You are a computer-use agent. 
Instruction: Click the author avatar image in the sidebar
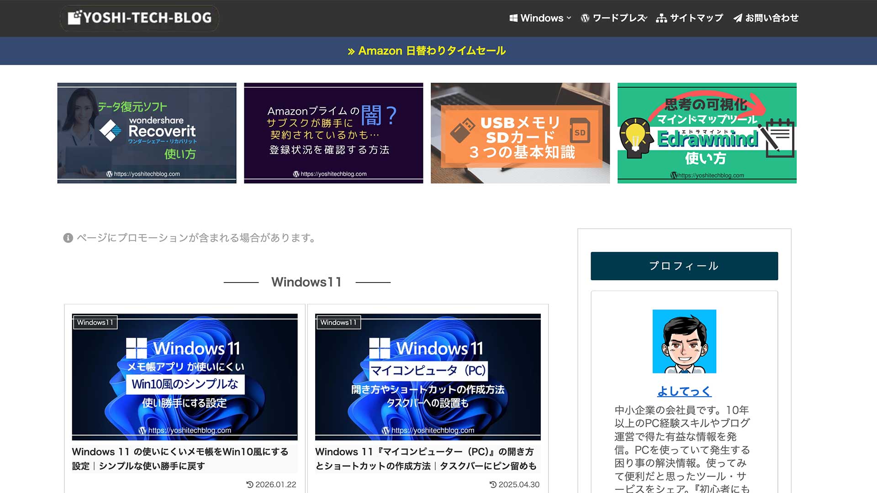click(684, 341)
